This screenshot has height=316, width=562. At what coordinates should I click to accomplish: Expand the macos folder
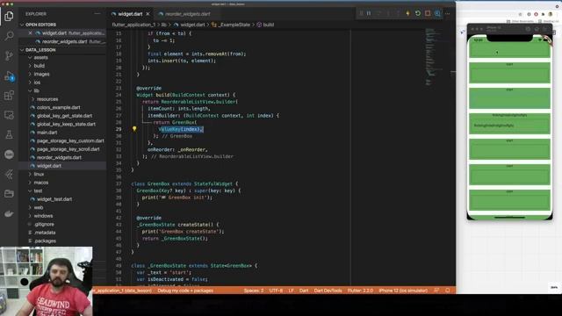pos(41,183)
